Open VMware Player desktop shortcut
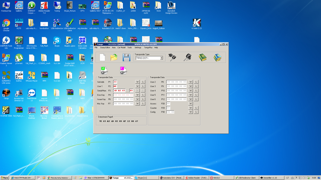Image resolution: width=321 pixels, height=180 pixels. click(x=31, y=77)
